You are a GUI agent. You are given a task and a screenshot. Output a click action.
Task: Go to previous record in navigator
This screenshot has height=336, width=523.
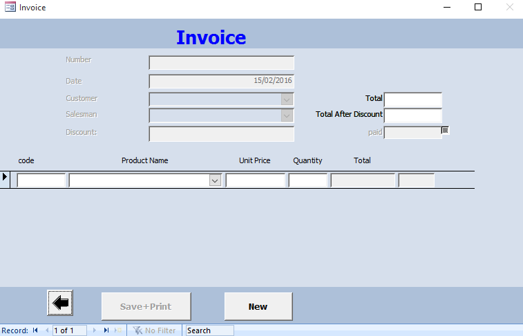pyautogui.click(x=47, y=330)
